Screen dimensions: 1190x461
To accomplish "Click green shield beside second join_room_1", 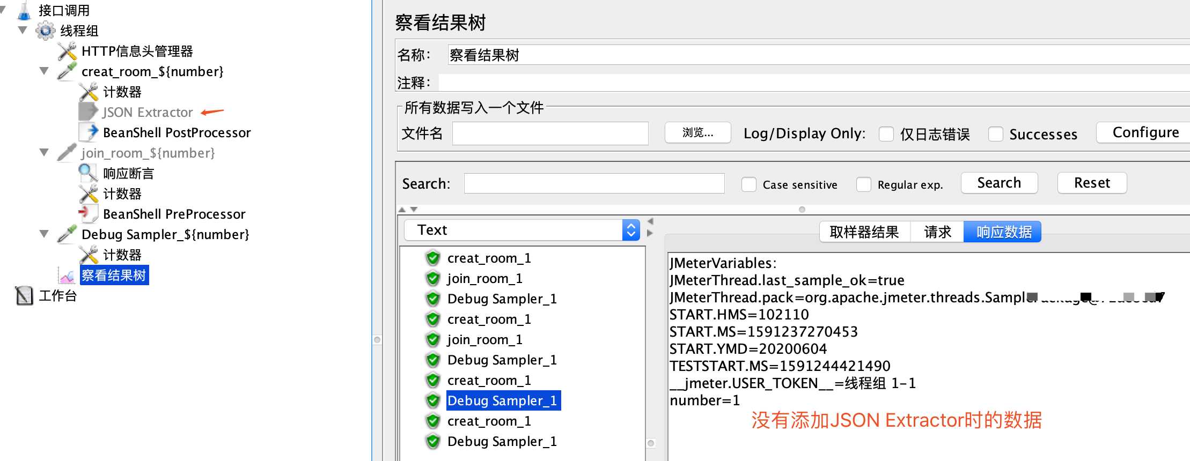I will tap(433, 340).
